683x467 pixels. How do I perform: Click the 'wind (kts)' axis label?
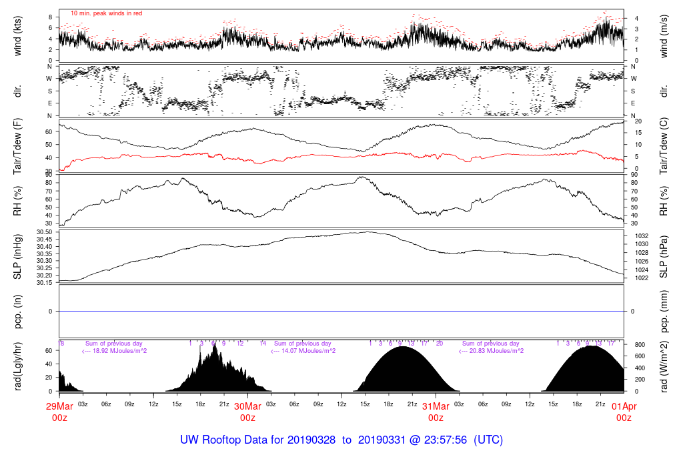click(x=18, y=36)
